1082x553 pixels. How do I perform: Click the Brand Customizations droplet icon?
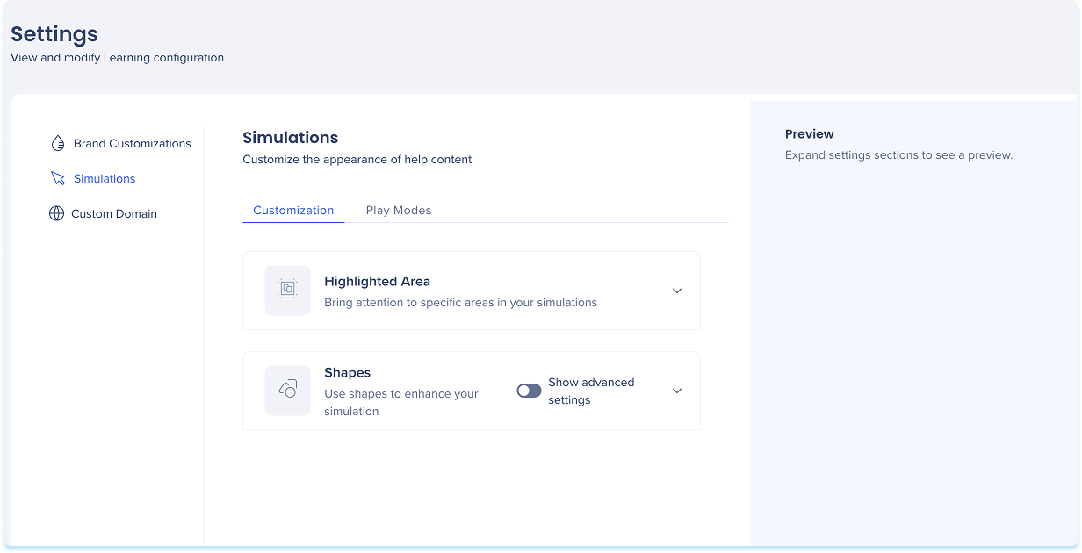(x=58, y=143)
